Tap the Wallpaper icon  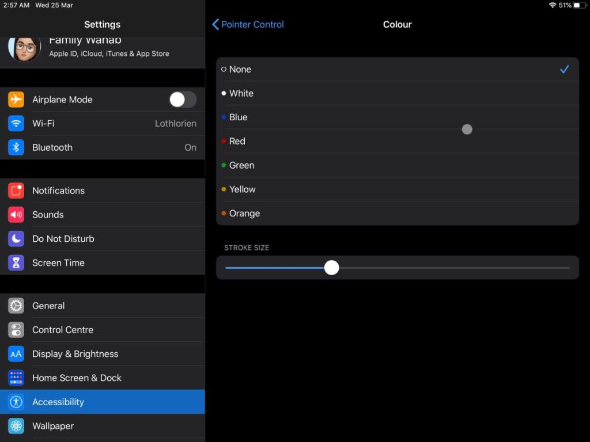(16, 426)
